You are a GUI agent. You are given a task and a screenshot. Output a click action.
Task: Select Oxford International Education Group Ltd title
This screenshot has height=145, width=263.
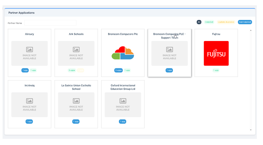[123, 87]
